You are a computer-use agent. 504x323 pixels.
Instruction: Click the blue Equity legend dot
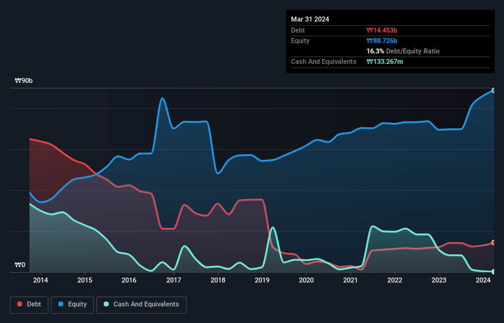tap(61, 304)
